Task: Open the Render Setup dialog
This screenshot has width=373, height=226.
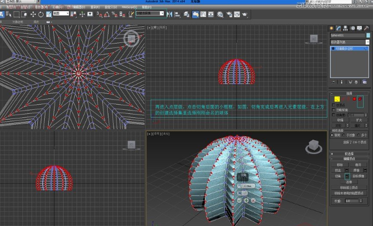Action: pos(230,14)
